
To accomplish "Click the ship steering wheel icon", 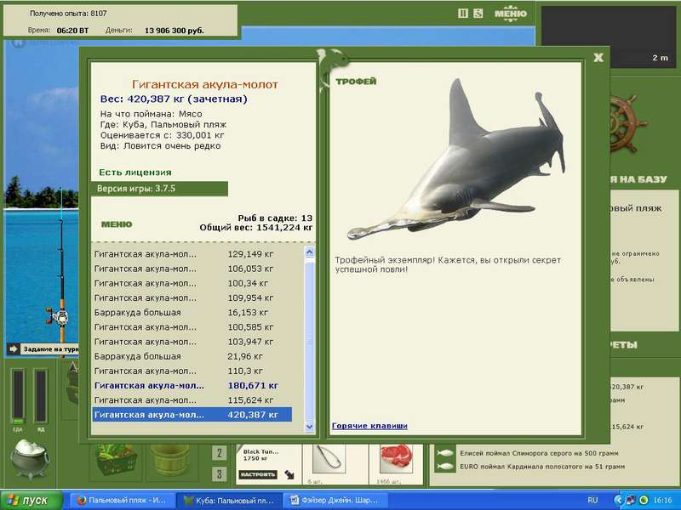I will click(628, 124).
